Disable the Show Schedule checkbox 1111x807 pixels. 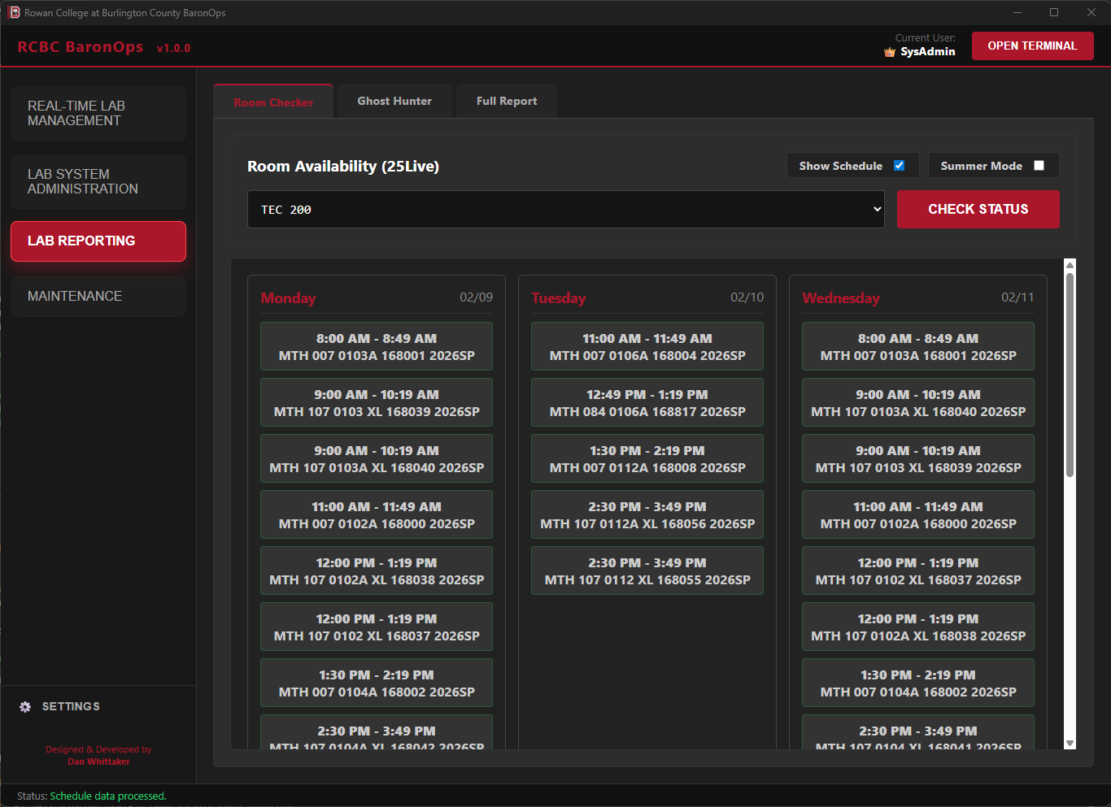tap(899, 165)
